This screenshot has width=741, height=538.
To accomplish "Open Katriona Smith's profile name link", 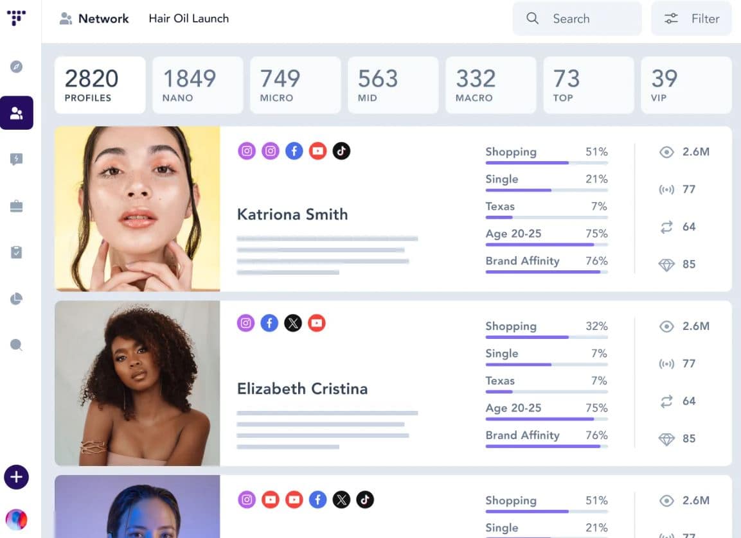I will (x=292, y=214).
